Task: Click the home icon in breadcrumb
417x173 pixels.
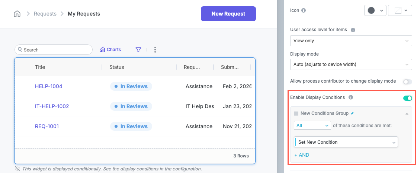Action: [17, 14]
